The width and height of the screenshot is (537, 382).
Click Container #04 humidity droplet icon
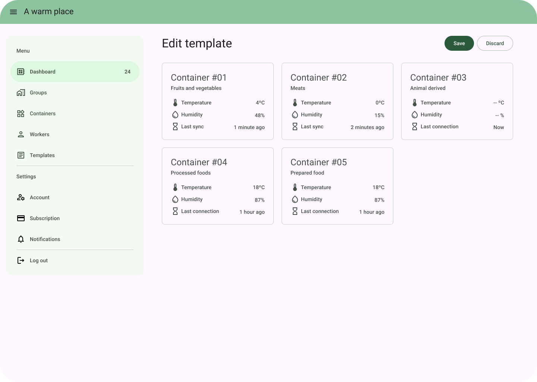click(x=175, y=199)
